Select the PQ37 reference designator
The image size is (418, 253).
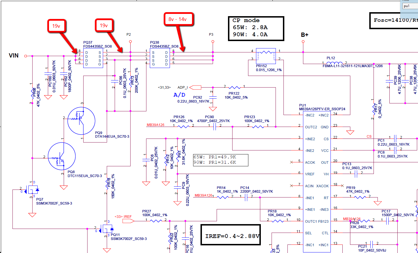pyautogui.click(x=88, y=42)
